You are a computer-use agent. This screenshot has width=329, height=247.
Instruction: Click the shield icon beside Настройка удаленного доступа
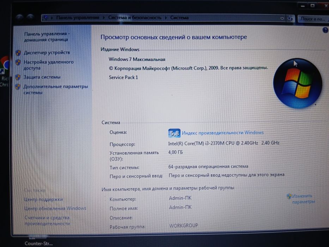pos(18,62)
